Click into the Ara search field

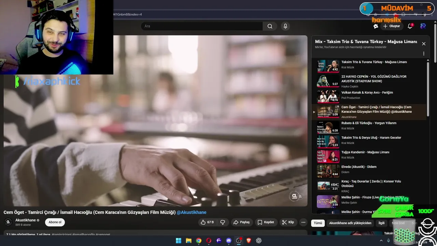point(202,26)
